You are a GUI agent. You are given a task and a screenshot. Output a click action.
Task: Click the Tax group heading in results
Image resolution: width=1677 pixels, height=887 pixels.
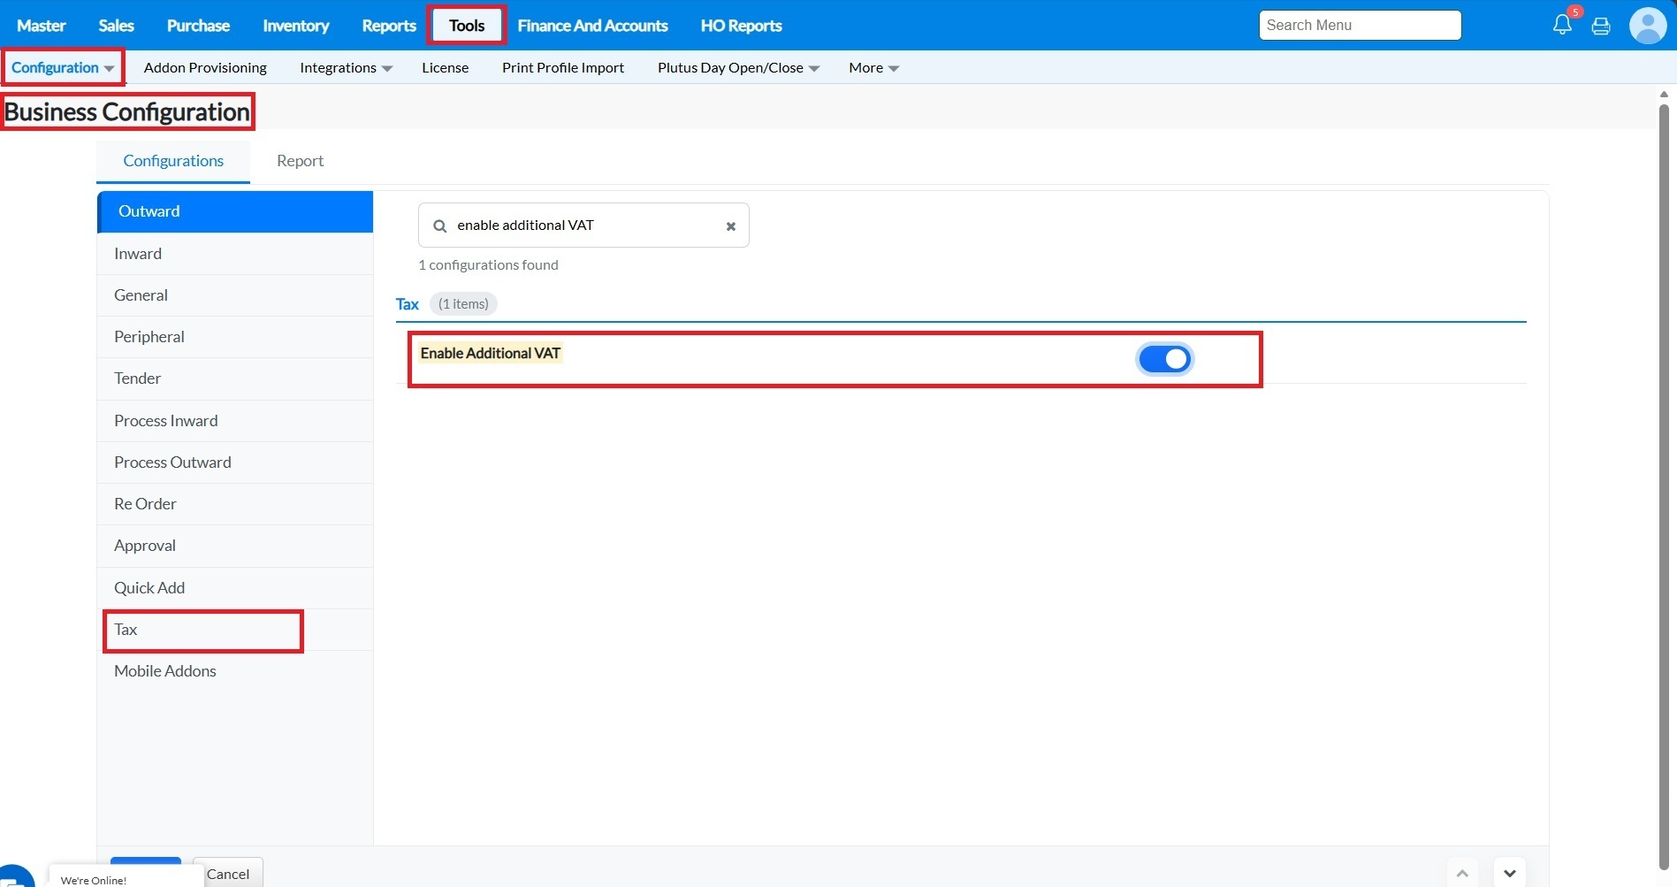click(408, 304)
